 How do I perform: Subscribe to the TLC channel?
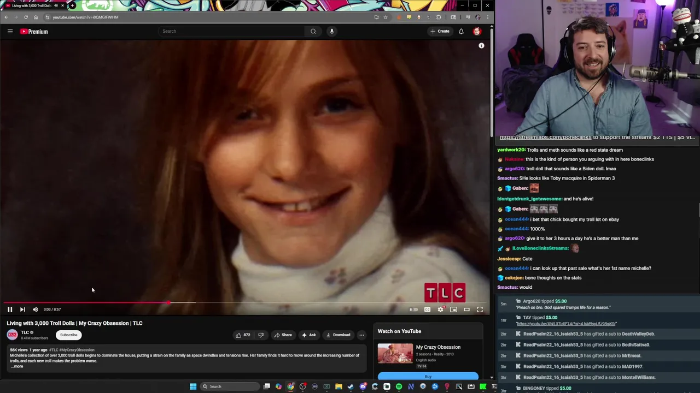pyautogui.click(x=68, y=335)
